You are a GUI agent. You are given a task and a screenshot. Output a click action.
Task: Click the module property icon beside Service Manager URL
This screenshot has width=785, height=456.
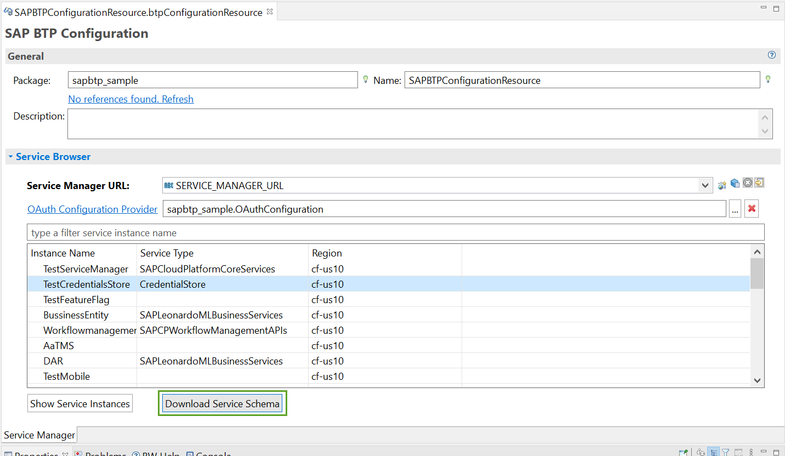click(722, 185)
